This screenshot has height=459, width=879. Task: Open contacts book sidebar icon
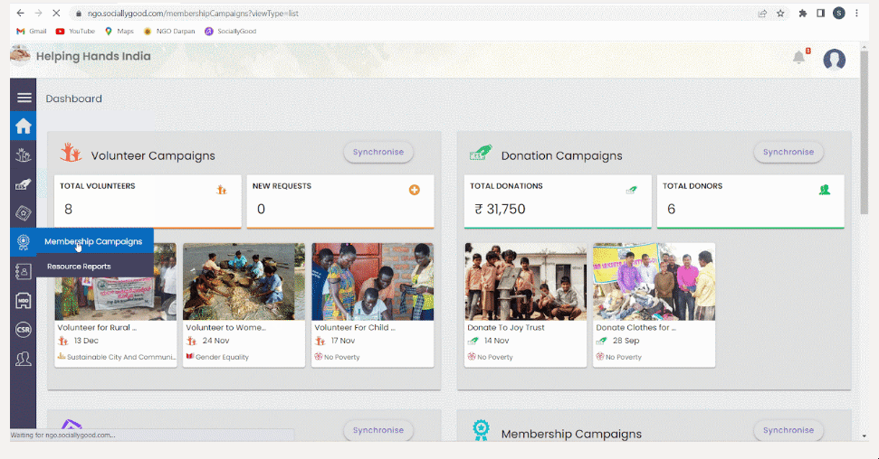click(x=23, y=271)
